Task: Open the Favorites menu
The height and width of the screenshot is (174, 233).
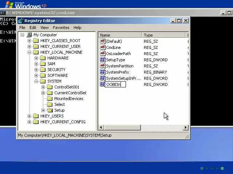Action: [61, 28]
